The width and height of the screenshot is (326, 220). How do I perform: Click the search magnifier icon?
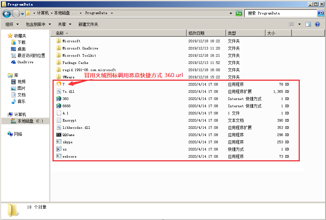321,13
